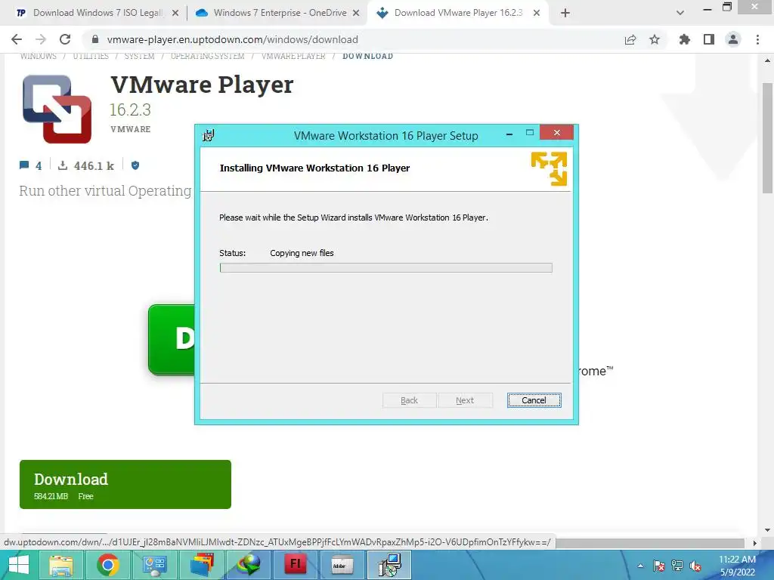
Task: Open the Adobe box taskbar icon
Action: [x=342, y=565]
